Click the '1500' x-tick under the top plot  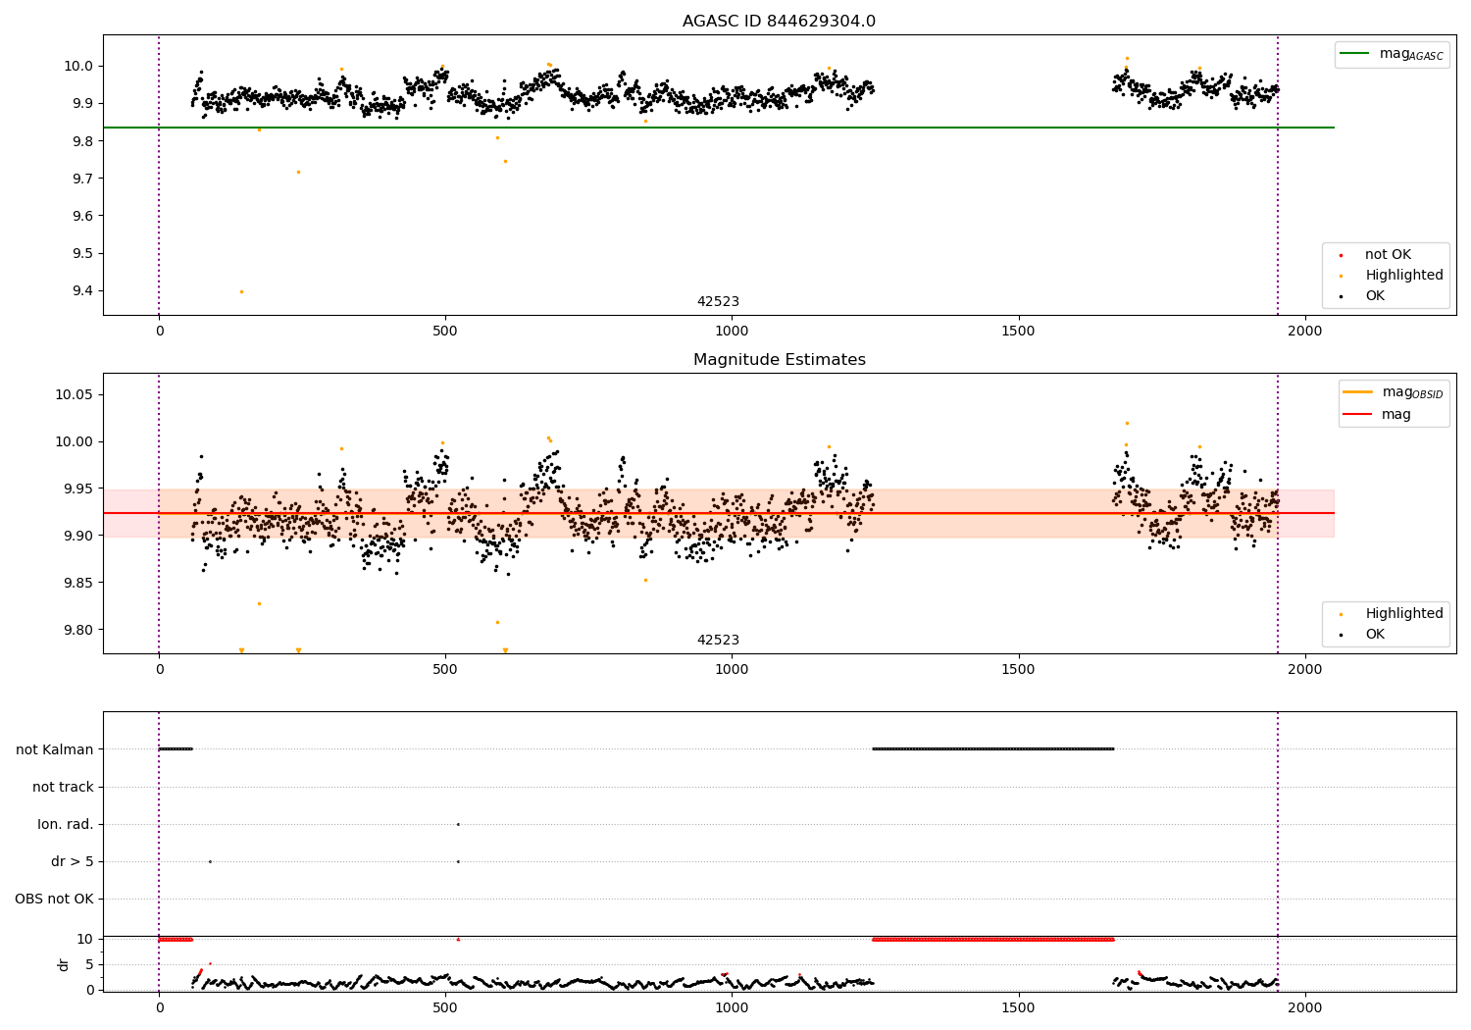pyautogui.click(x=1018, y=332)
